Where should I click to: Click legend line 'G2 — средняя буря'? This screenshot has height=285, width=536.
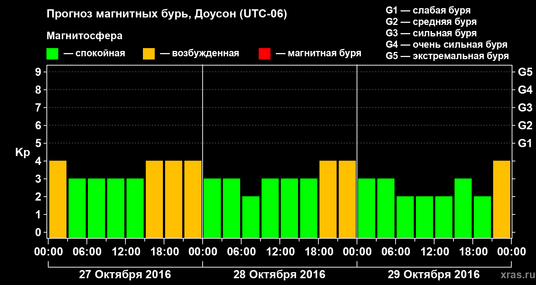[x=431, y=22]
